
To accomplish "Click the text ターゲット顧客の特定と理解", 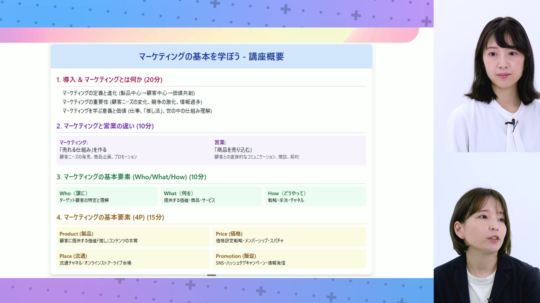I will pos(84,200).
